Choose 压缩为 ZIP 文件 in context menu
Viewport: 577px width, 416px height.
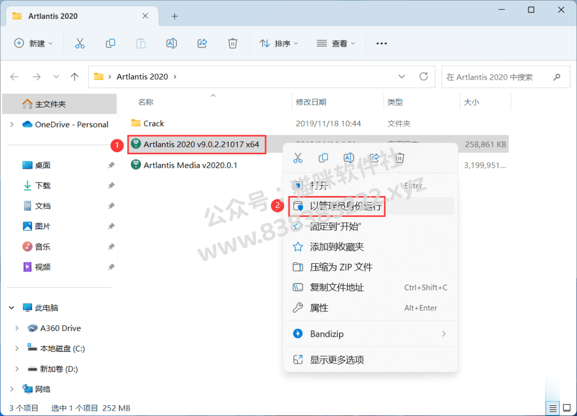(371, 266)
